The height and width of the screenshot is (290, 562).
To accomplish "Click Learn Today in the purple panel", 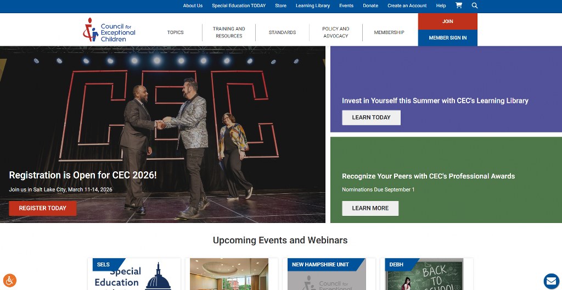I will pos(371,118).
